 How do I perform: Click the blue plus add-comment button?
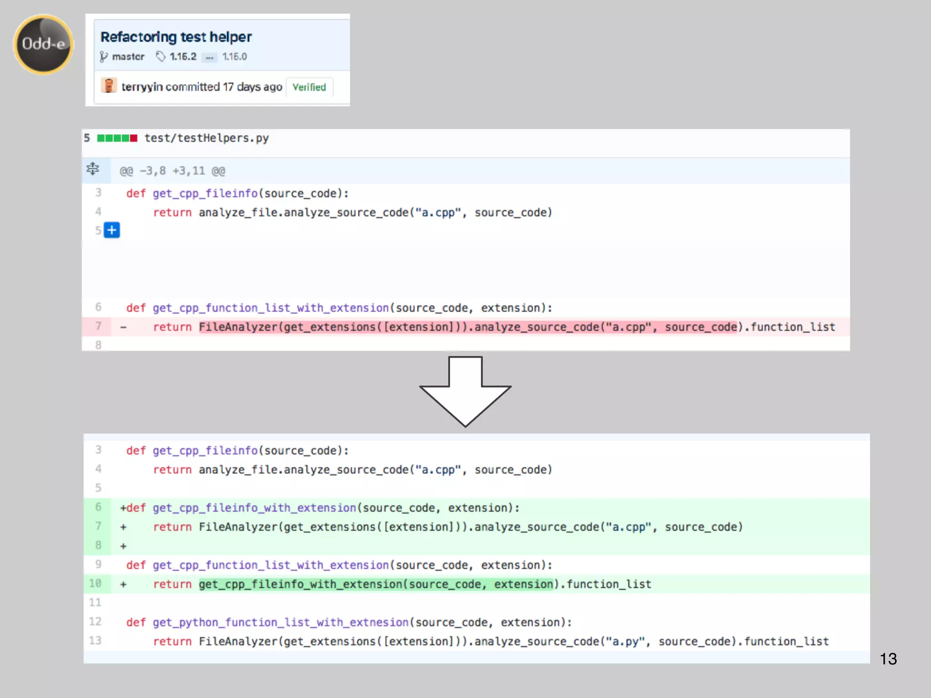pos(112,230)
